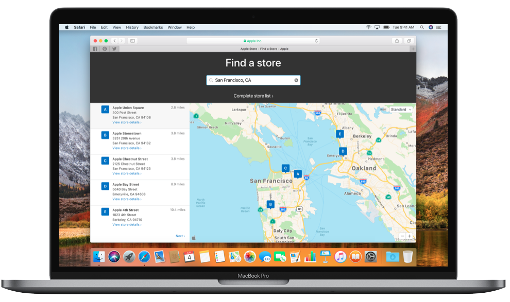Viewport: 510px width, 302px height.
Task: Click the Next link below store list
Action: 180,236
